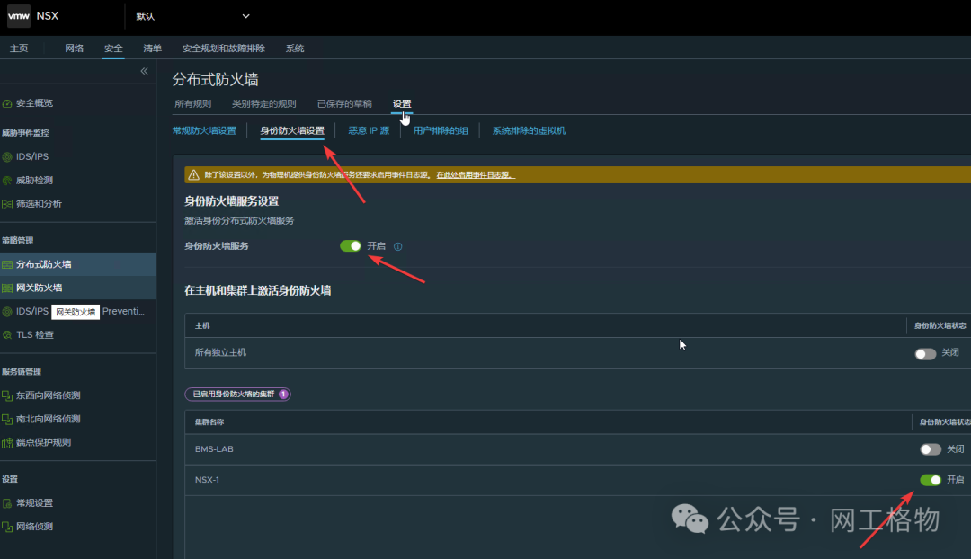Click the warning triangle icon in banner

194,174
